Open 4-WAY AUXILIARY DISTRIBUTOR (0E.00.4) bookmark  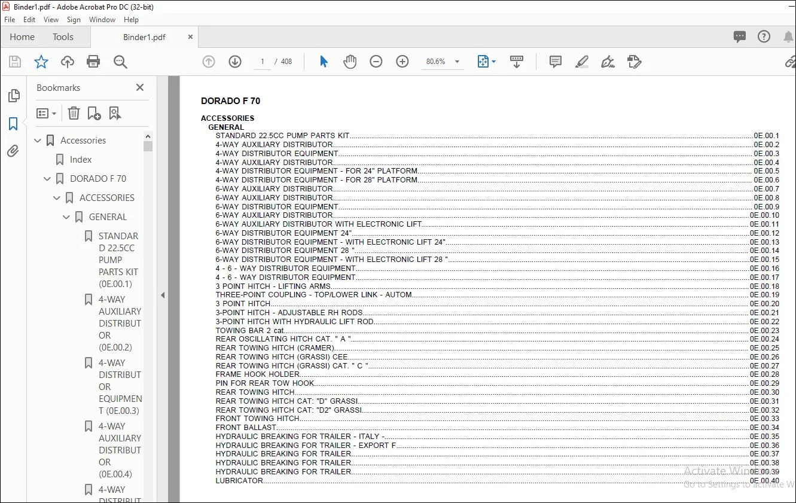[120, 450]
